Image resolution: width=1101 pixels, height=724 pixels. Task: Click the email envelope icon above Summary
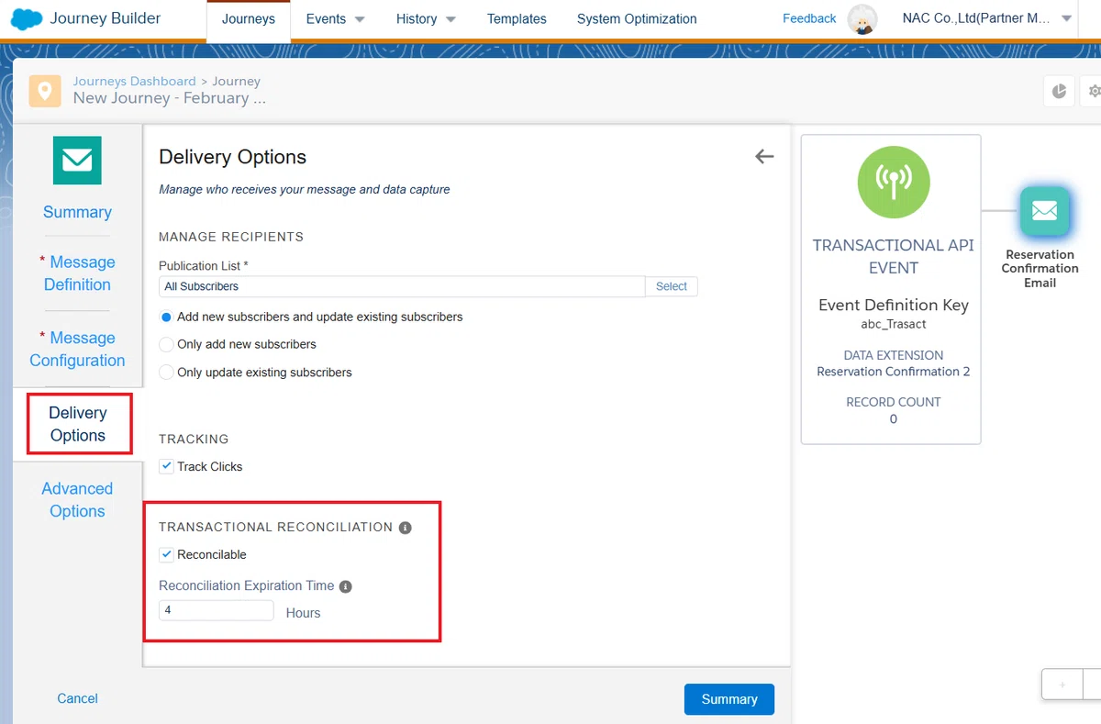pyautogui.click(x=77, y=161)
